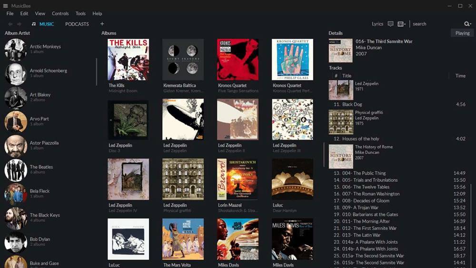The width and height of the screenshot is (476, 268).
Task: Open the Help menu
Action: click(97, 13)
